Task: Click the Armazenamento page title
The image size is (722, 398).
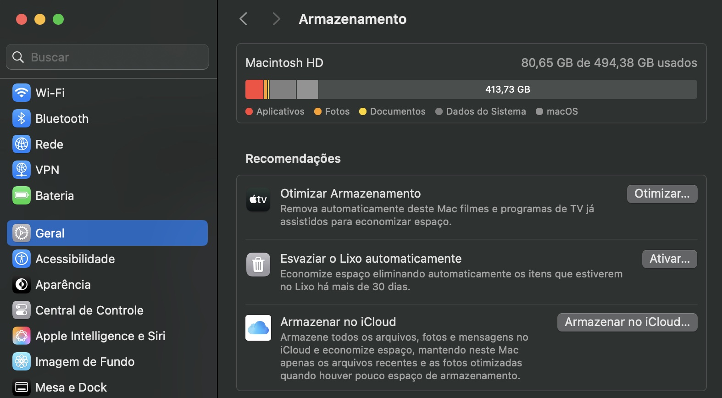Action: (x=353, y=19)
